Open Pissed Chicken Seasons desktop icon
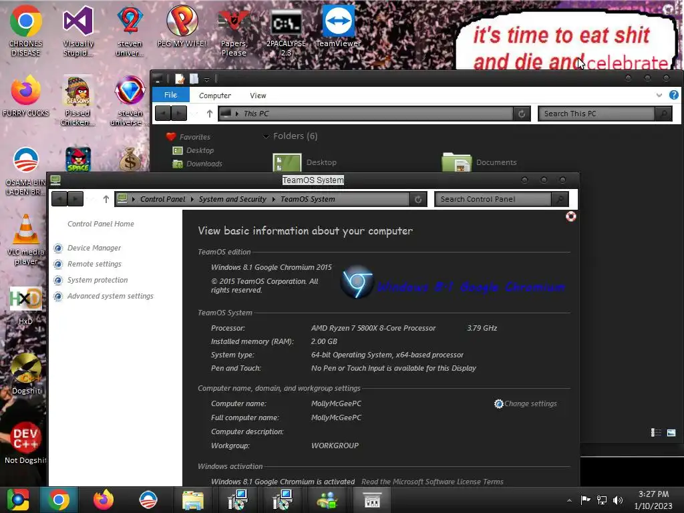The image size is (684, 513). click(x=77, y=100)
